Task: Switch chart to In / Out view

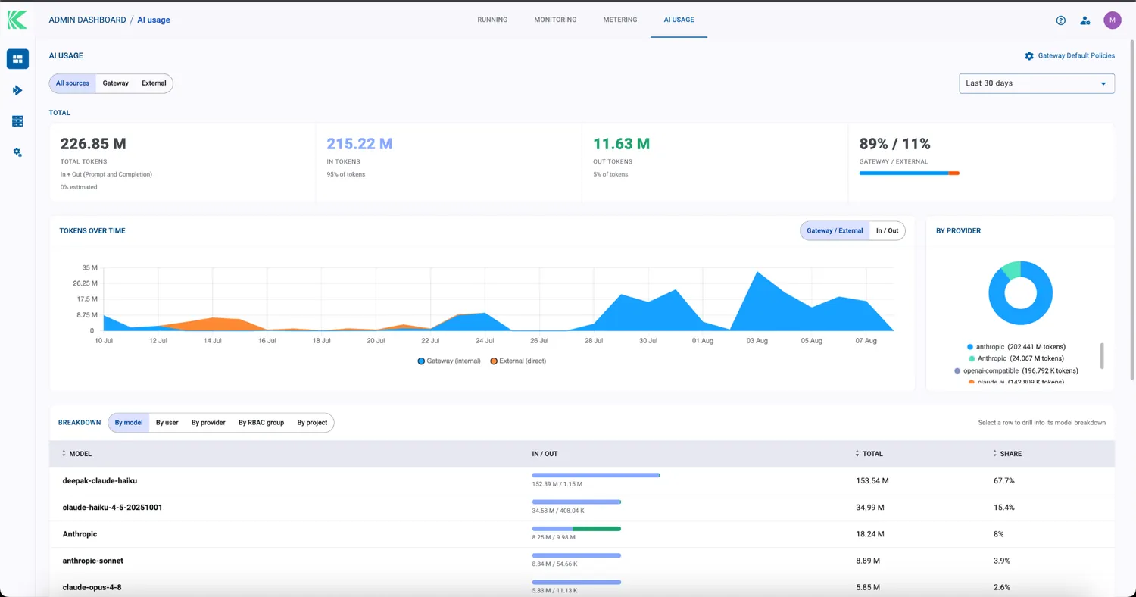Action: pyautogui.click(x=888, y=231)
